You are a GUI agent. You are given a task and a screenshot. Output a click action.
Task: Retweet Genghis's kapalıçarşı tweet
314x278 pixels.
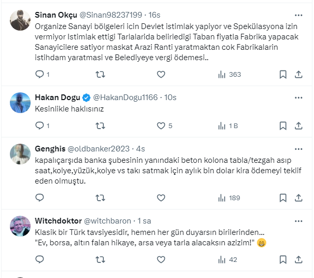pos(101,198)
